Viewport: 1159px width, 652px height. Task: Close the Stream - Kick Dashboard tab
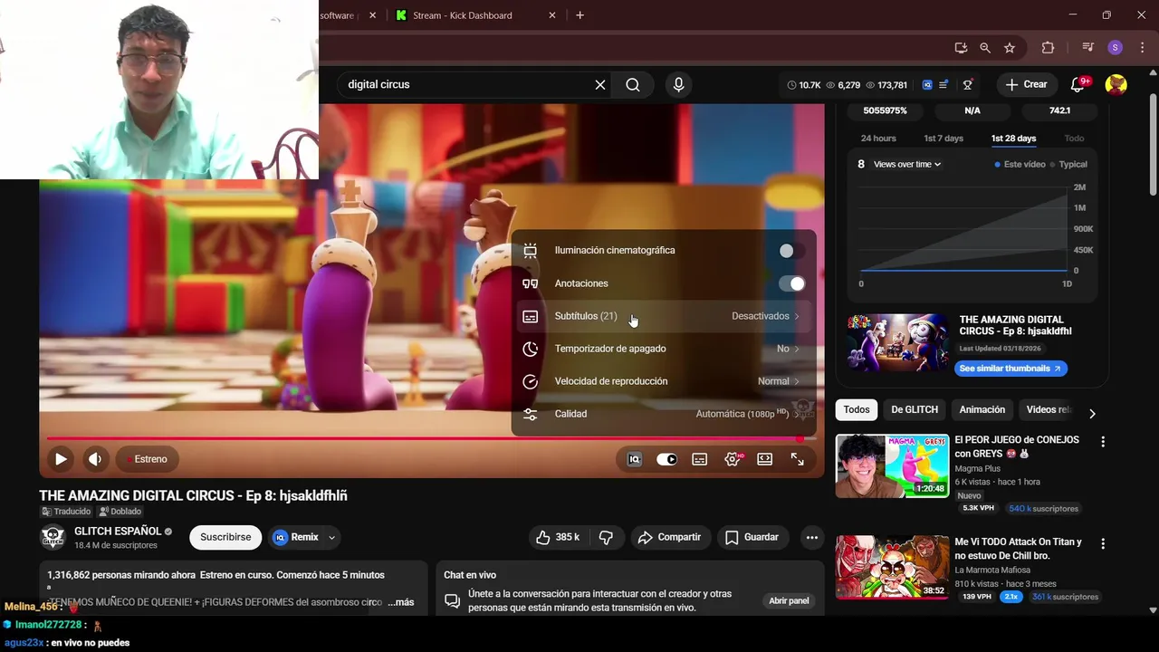click(552, 15)
